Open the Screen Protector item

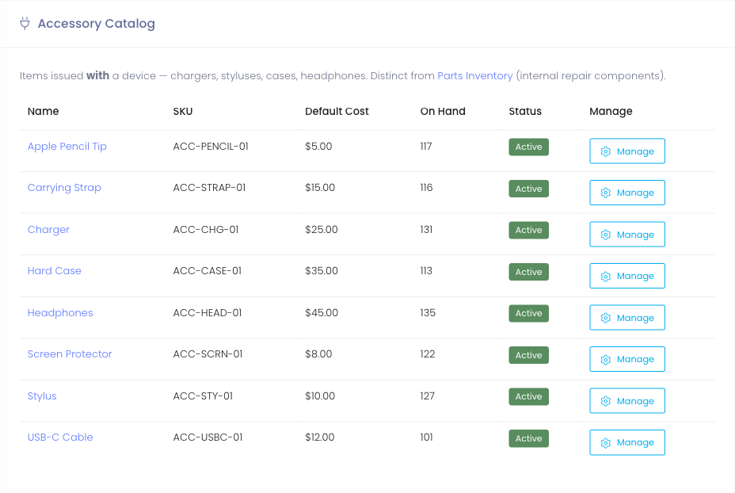coord(70,354)
